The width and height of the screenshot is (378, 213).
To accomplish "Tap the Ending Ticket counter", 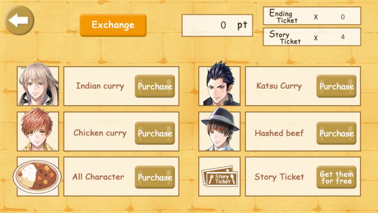I will point(312,16).
